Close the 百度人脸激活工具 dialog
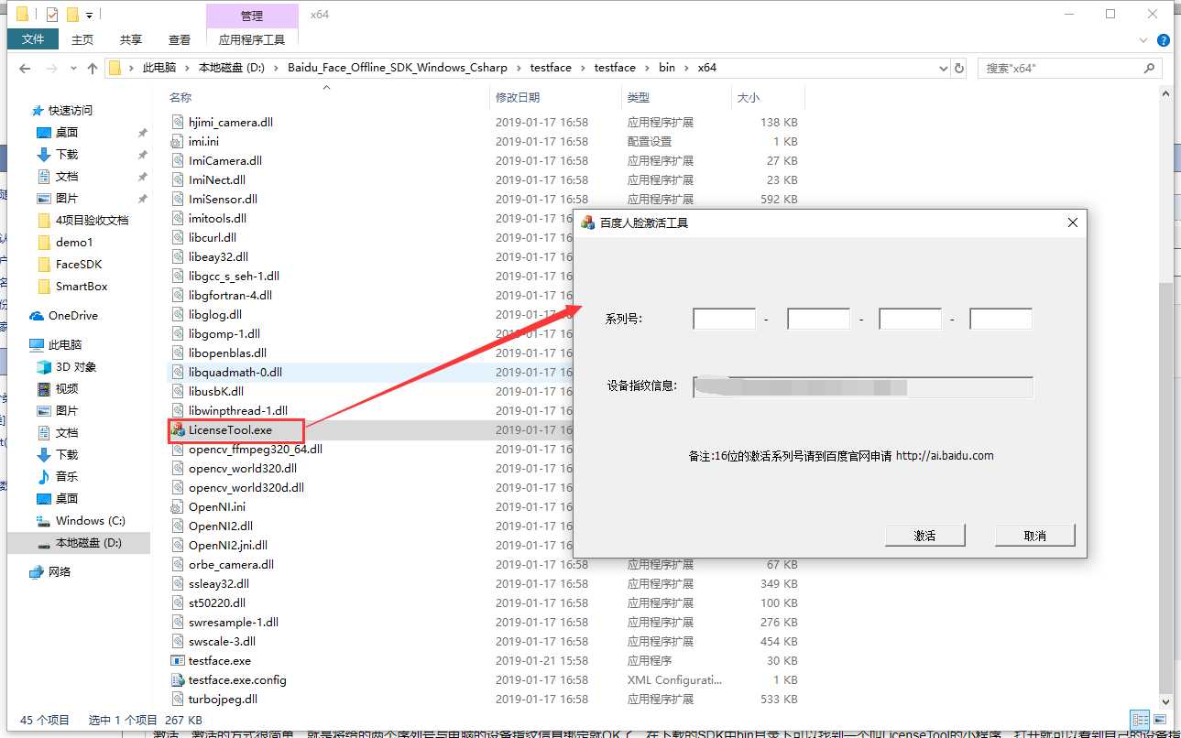Image resolution: width=1181 pixels, height=738 pixels. [1073, 222]
